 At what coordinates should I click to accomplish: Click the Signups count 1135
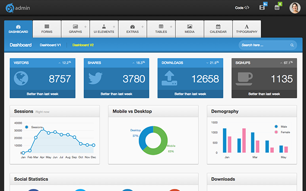(x=282, y=79)
